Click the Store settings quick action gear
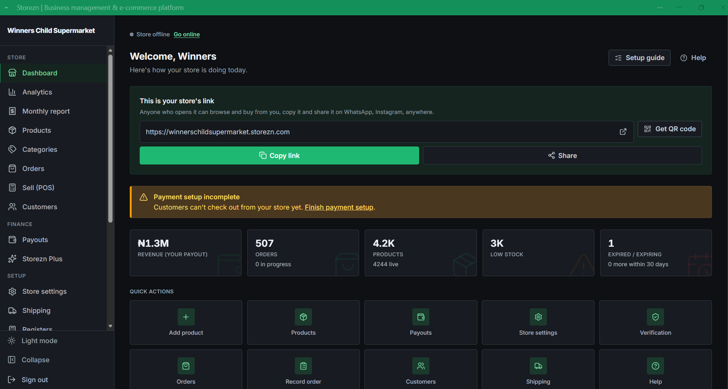The image size is (728, 389). click(x=538, y=317)
